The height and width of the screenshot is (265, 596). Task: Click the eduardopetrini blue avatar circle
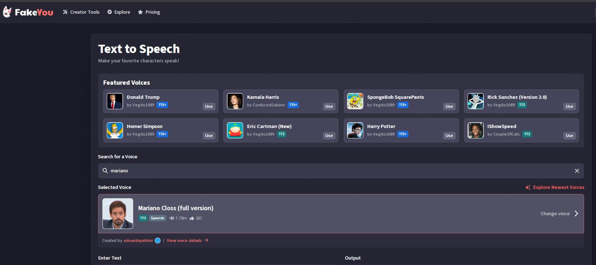(158, 240)
